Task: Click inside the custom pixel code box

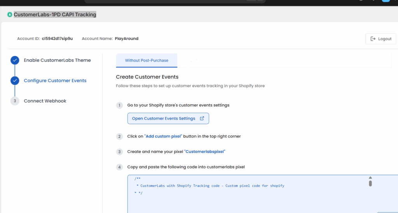Action: point(263,194)
